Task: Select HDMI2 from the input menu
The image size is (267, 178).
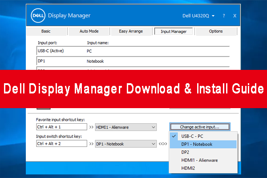Action: tap(203, 168)
